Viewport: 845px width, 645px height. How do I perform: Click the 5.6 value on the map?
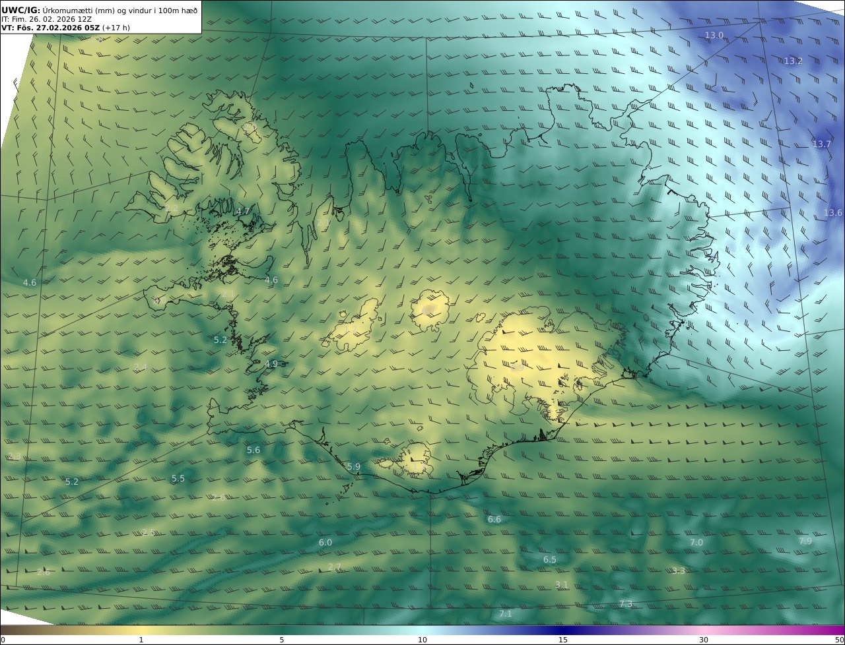coord(253,450)
